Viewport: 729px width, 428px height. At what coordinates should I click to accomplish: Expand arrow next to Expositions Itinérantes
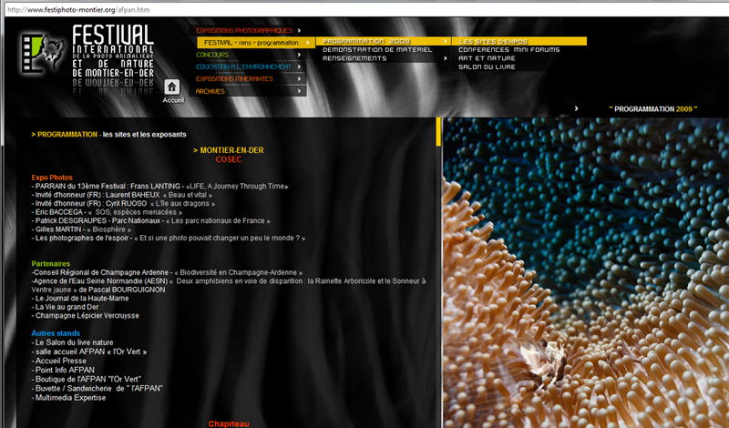(299, 79)
